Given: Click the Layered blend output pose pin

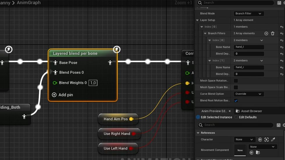Looking at the screenshot, I should [110, 63].
